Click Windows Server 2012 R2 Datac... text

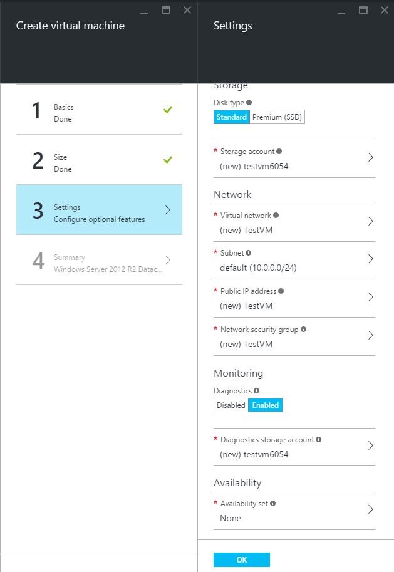[x=108, y=269]
